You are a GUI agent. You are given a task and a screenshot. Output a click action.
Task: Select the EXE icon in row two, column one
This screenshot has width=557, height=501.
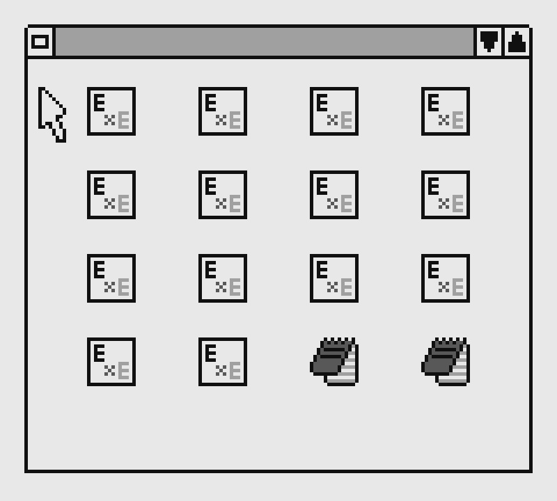[111, 195]
